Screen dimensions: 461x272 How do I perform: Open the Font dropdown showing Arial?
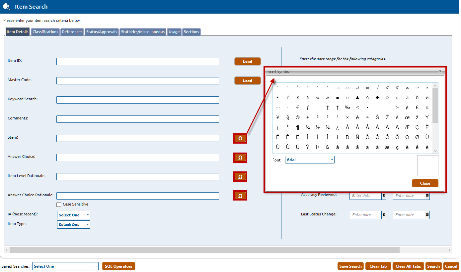[x=310, y=160]
